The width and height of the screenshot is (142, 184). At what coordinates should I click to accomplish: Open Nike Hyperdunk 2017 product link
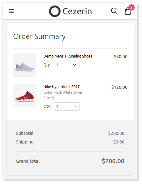(62, 87)
